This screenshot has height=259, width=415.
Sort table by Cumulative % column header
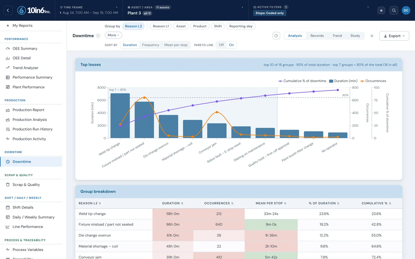(x=376, y=203)
